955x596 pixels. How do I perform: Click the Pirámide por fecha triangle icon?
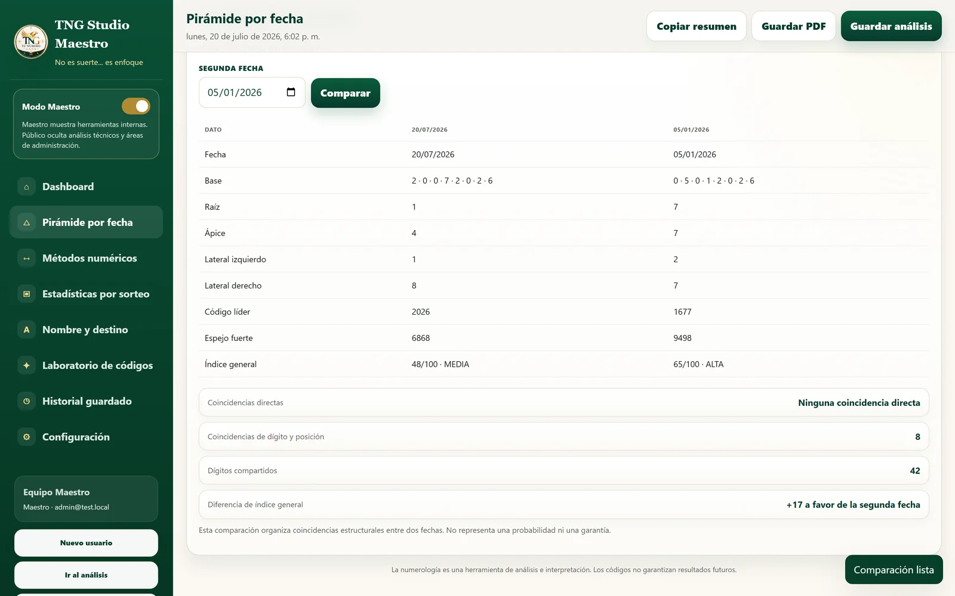point(26,222)
